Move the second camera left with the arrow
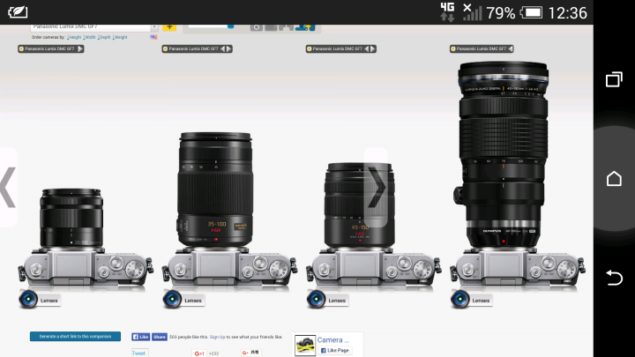This screenshot has height=357, width=635. tap(222, 49)
